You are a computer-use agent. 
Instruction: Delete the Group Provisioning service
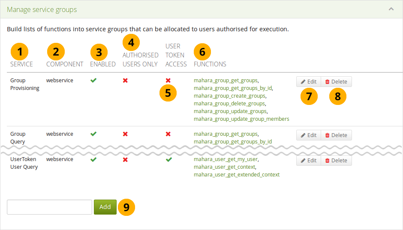(x=336, y=82)
